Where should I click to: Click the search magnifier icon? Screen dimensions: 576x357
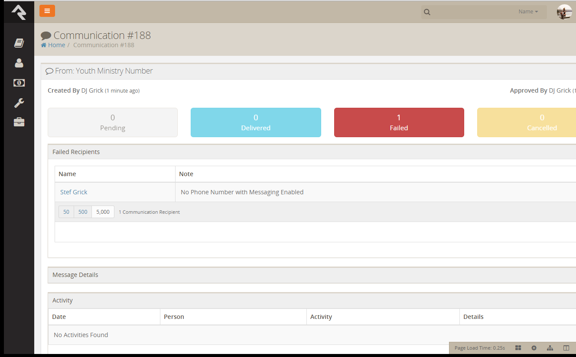click(427, 12)
